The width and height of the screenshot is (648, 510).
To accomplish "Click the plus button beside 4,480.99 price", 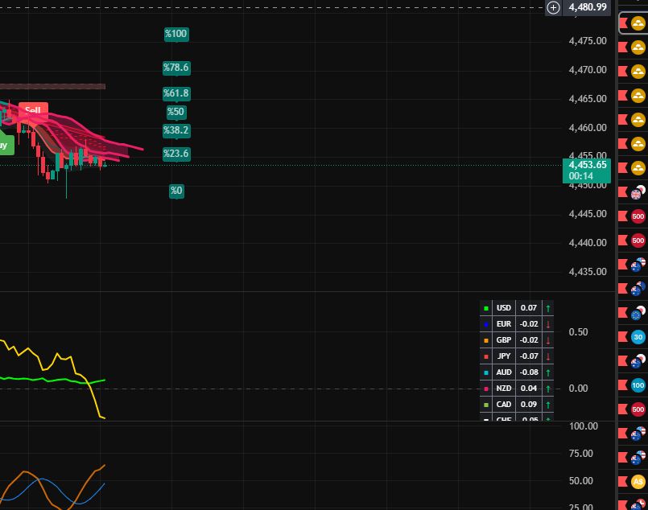I will 553,7.
